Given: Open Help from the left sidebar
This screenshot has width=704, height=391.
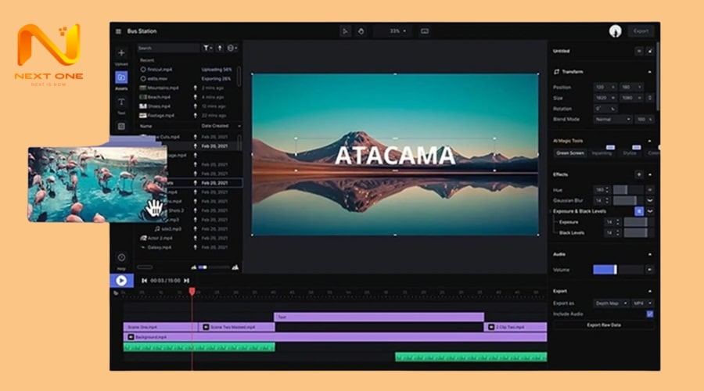Looking at the screenshot, I should click(x=121, y=257).
